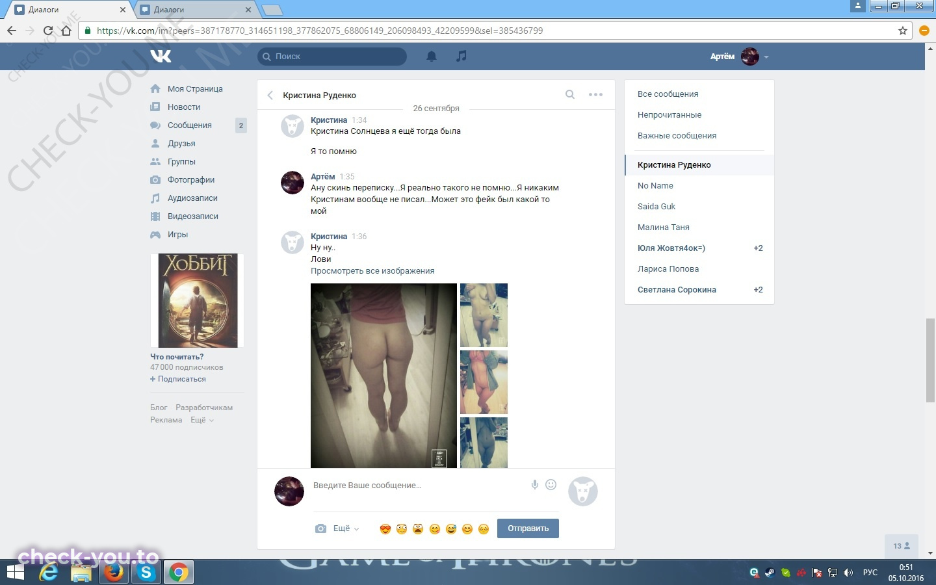Show 'Важные сообщения' filter
This screenshot has height=585, width=936.
coord(677,136)
